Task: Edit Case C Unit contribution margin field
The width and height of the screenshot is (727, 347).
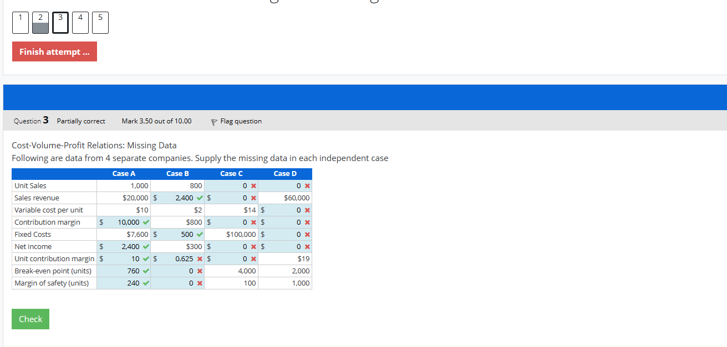Action: click(x=231, y=258)
